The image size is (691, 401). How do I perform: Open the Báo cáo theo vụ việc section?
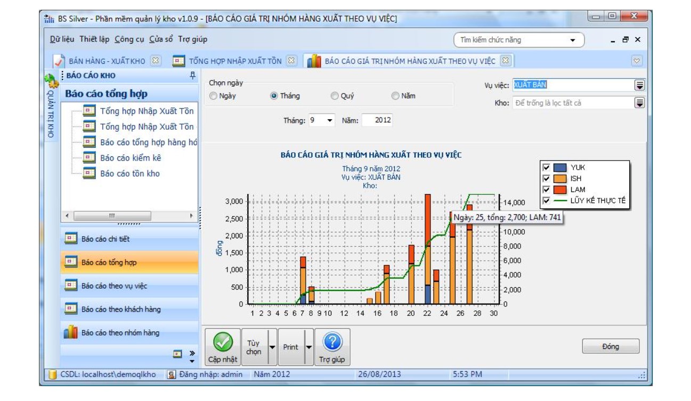coord(129,286)
